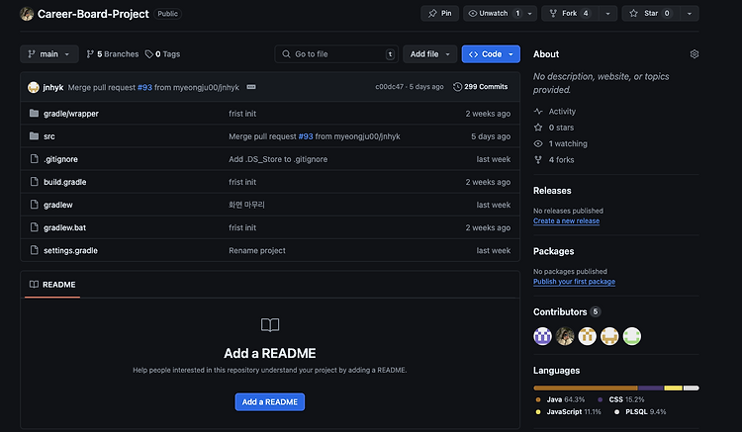Open the Star lists dropdown arrow

tap(690, 13)
